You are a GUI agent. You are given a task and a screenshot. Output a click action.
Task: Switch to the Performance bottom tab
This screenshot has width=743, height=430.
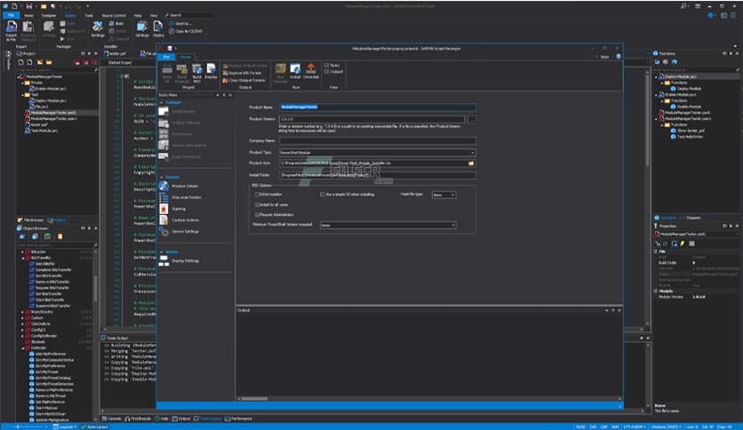click(239, 418)
